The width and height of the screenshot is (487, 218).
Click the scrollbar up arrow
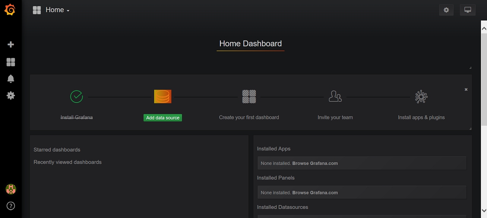tap(484, 28)
